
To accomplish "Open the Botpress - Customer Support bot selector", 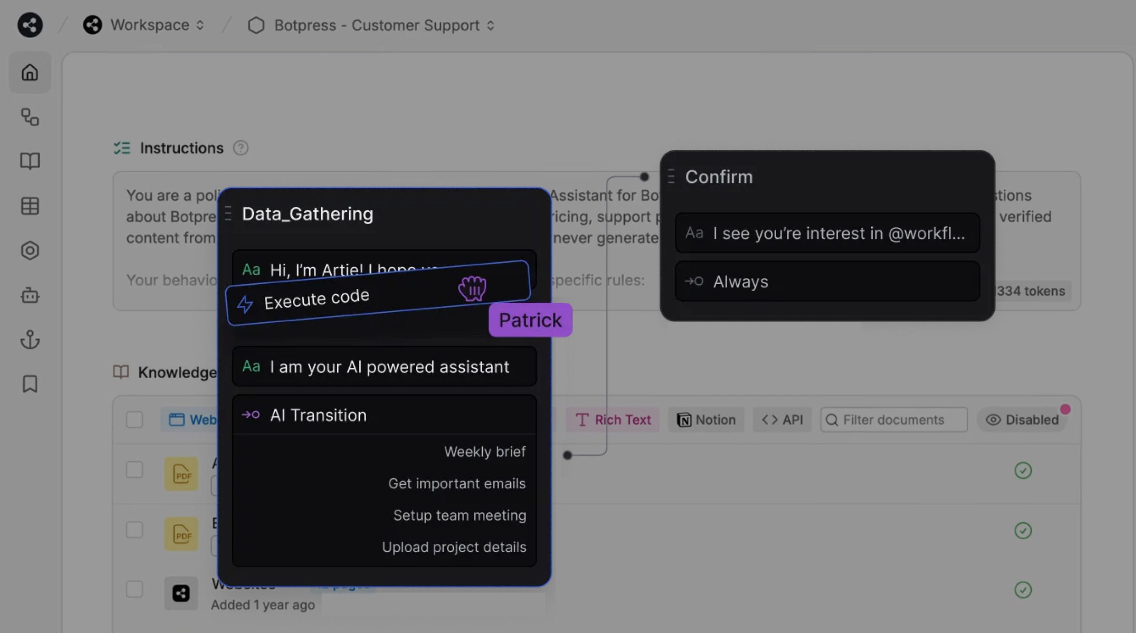I will point(377,25).
